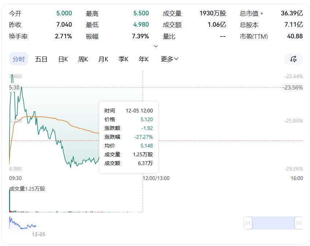Open the drawing tools icon
This screenshot has width=310, height=246.
(x=293, y=59)
